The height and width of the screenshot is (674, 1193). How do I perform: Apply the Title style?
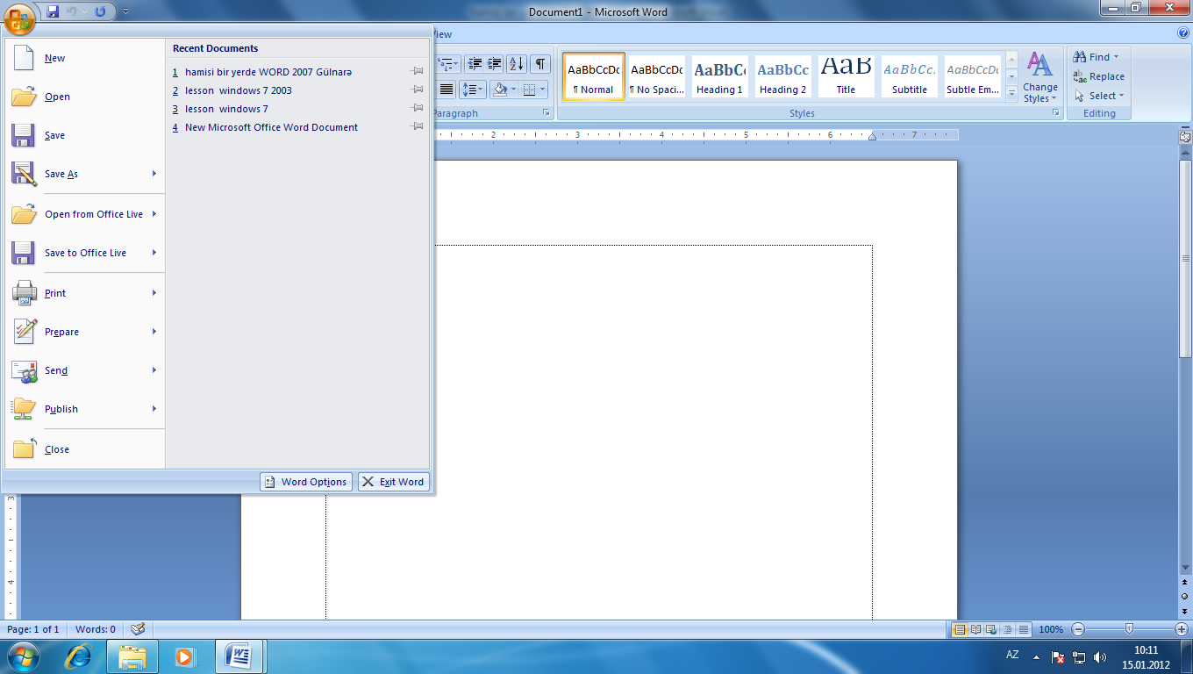click(847, 76)
